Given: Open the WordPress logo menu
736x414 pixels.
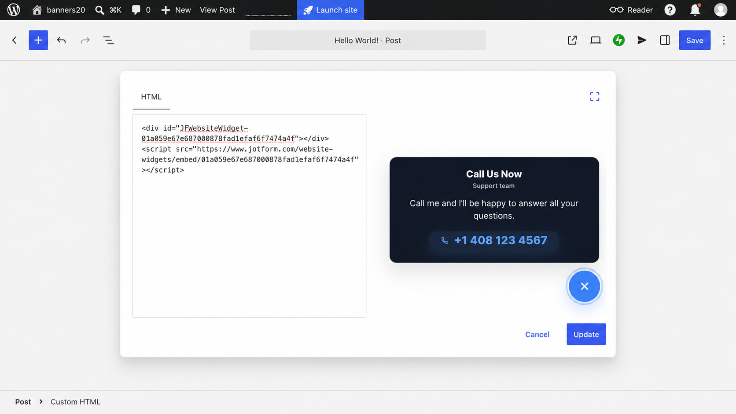Looking at the screenshot, I should point(14,10).
